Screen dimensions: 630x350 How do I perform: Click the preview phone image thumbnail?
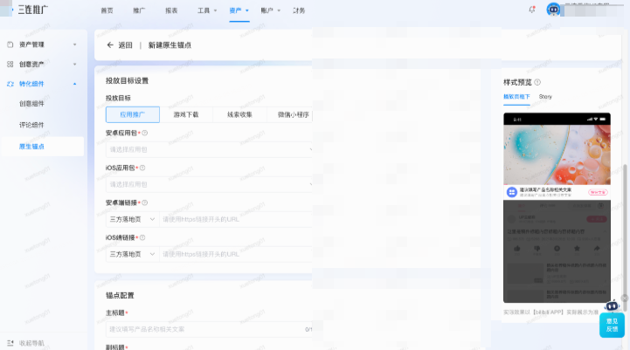[x=557, y=154]
